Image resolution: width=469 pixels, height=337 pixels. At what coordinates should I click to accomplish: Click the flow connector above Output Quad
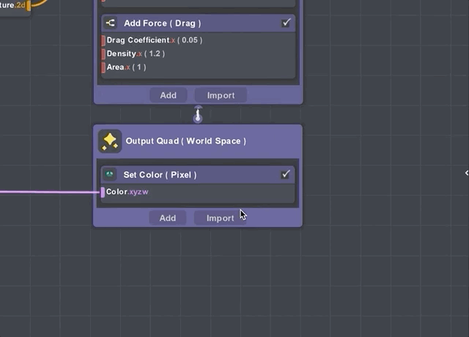[198, 115]
